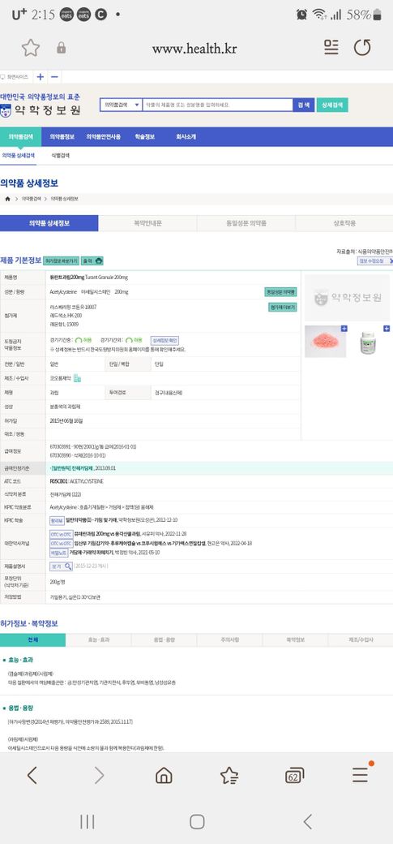The image size is (393, 844).
Task: Tap the 상세정보 확인 doping info button
Action: 164,340
